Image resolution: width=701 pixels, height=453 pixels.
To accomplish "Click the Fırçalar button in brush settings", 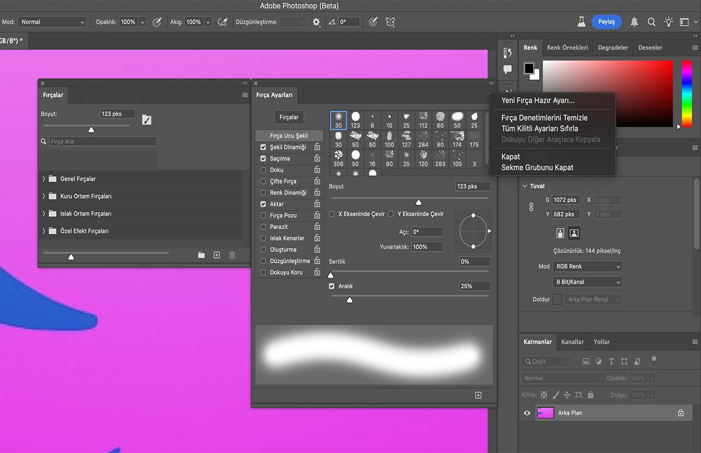I will coord(289,117).
